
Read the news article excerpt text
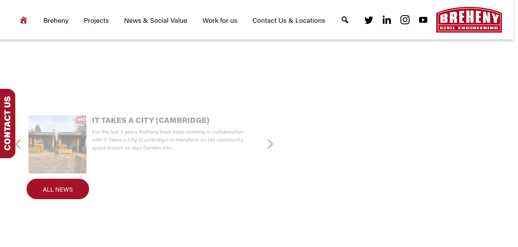click(168, 140)
